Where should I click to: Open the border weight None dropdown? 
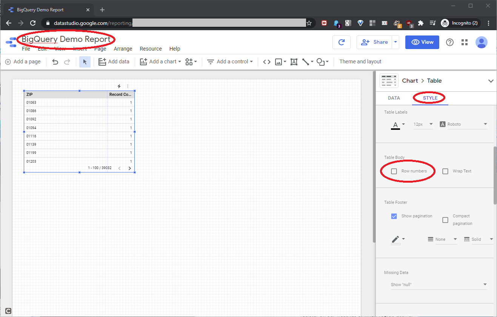pyautogui.click(x=442, y=239)
